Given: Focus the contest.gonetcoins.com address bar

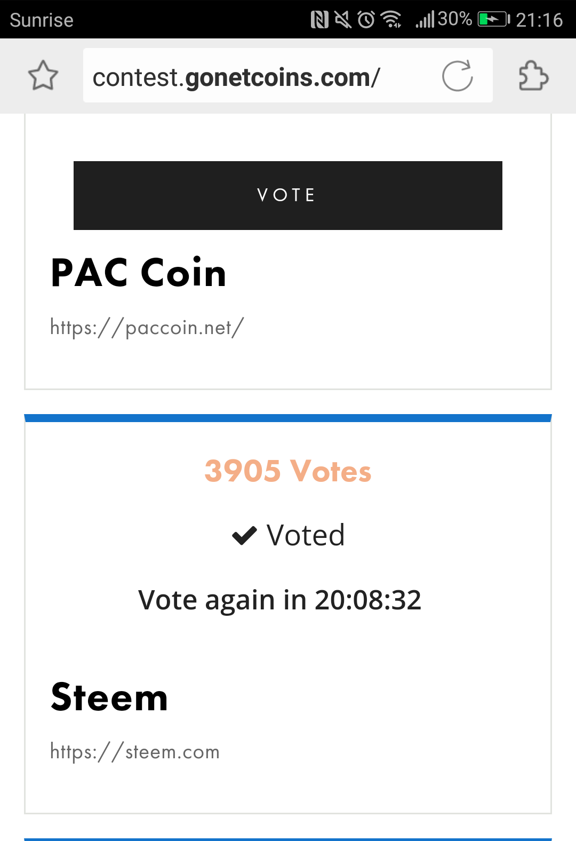Looking at the screenshot, I should (288, 75).
